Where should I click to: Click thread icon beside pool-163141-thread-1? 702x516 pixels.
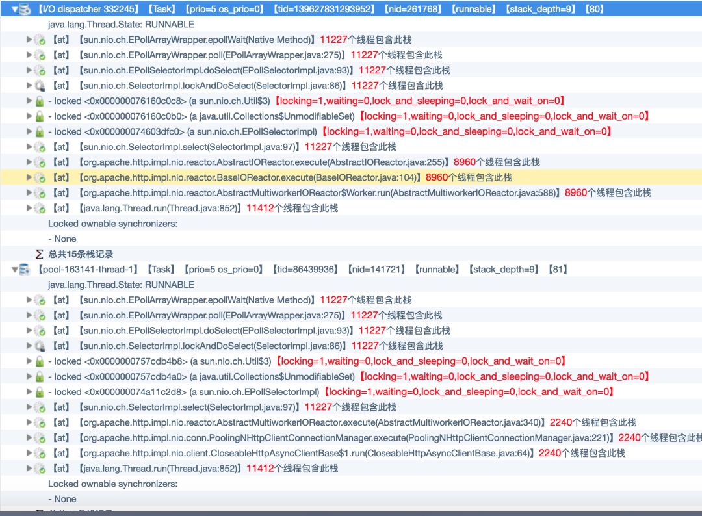25,270
